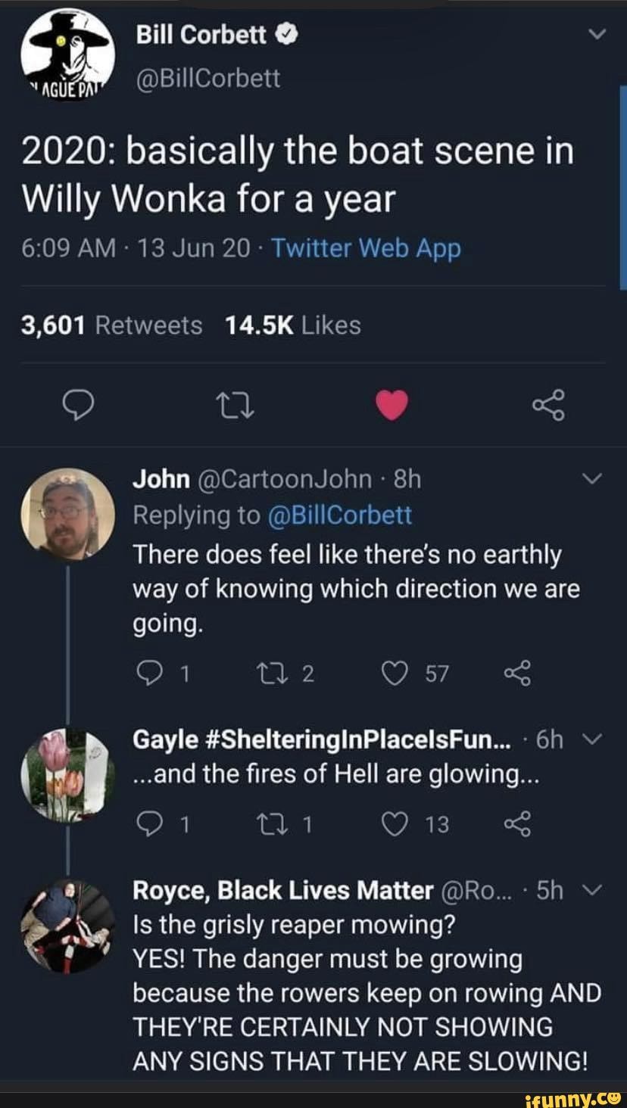Expand options on Bill Corbett's tweet chevron

597,33
